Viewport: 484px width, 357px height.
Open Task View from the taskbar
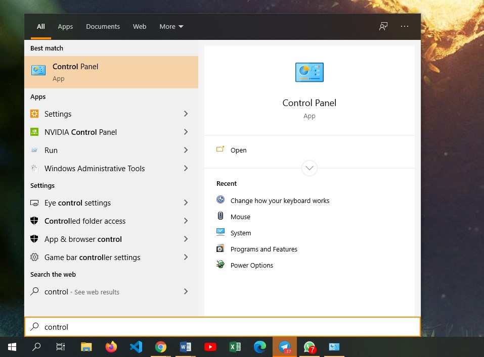click(x=61, y=347)
